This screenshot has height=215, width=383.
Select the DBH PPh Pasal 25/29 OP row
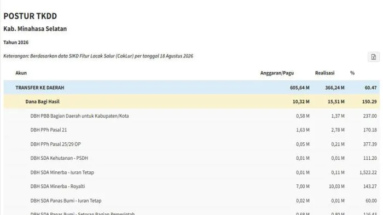coord(191,144)
